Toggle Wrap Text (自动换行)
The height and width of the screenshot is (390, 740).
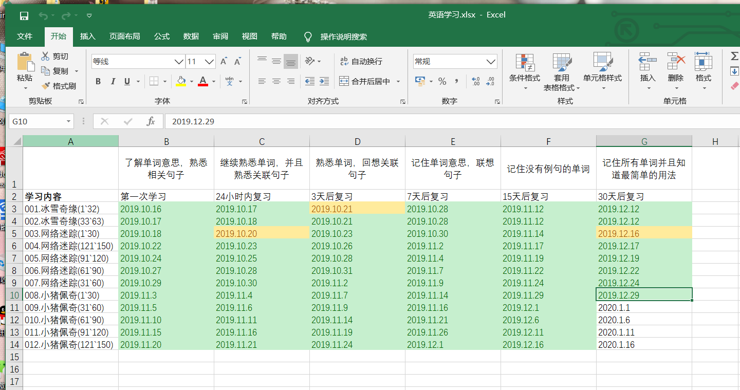coord(361,61)
